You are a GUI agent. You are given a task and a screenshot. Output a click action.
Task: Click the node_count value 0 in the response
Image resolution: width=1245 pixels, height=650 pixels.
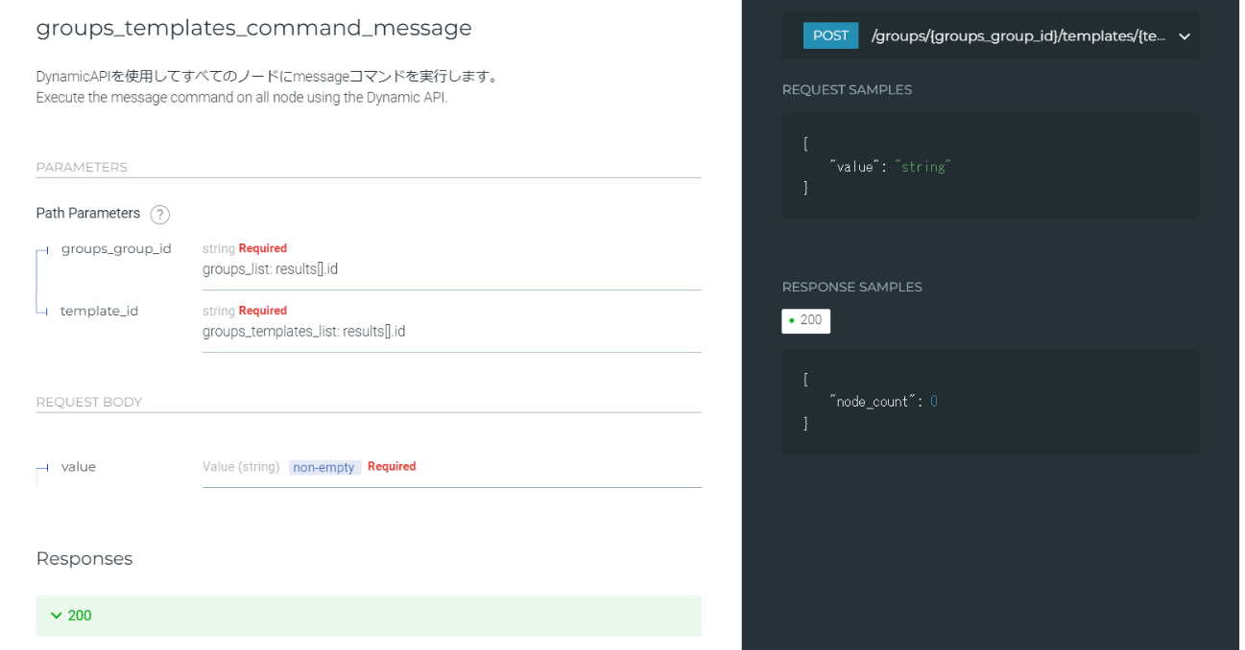coord(933,402)
